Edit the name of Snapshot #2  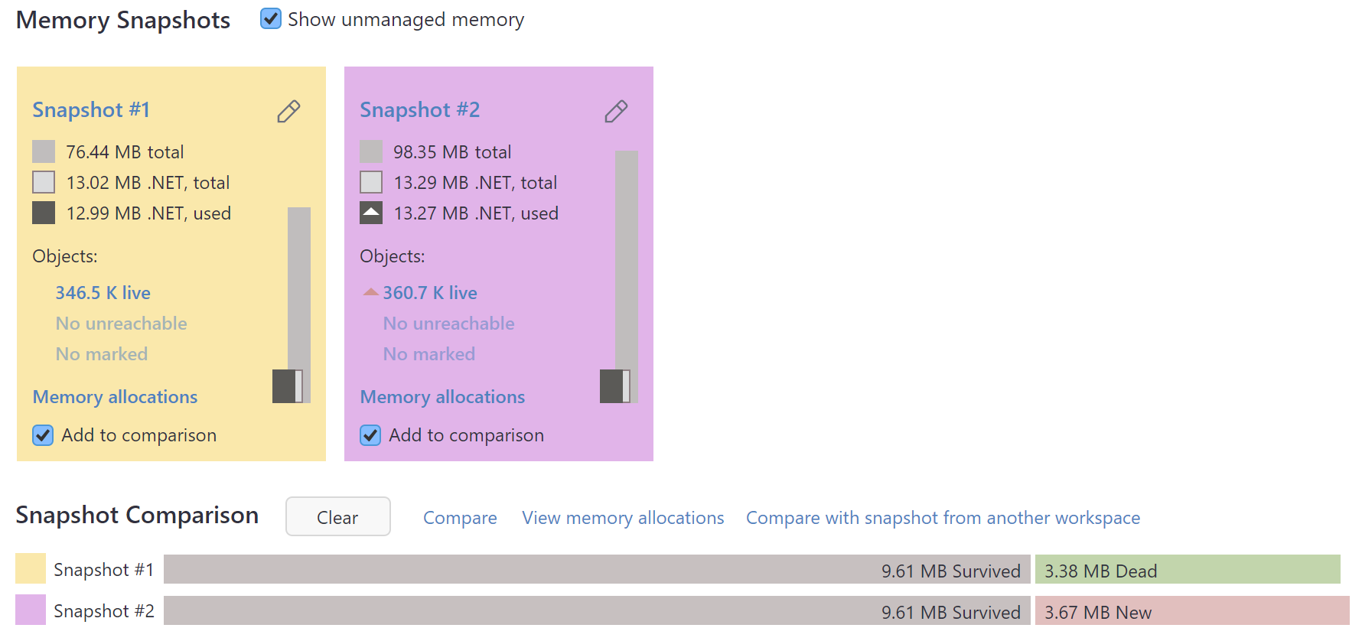pos(616,112)
